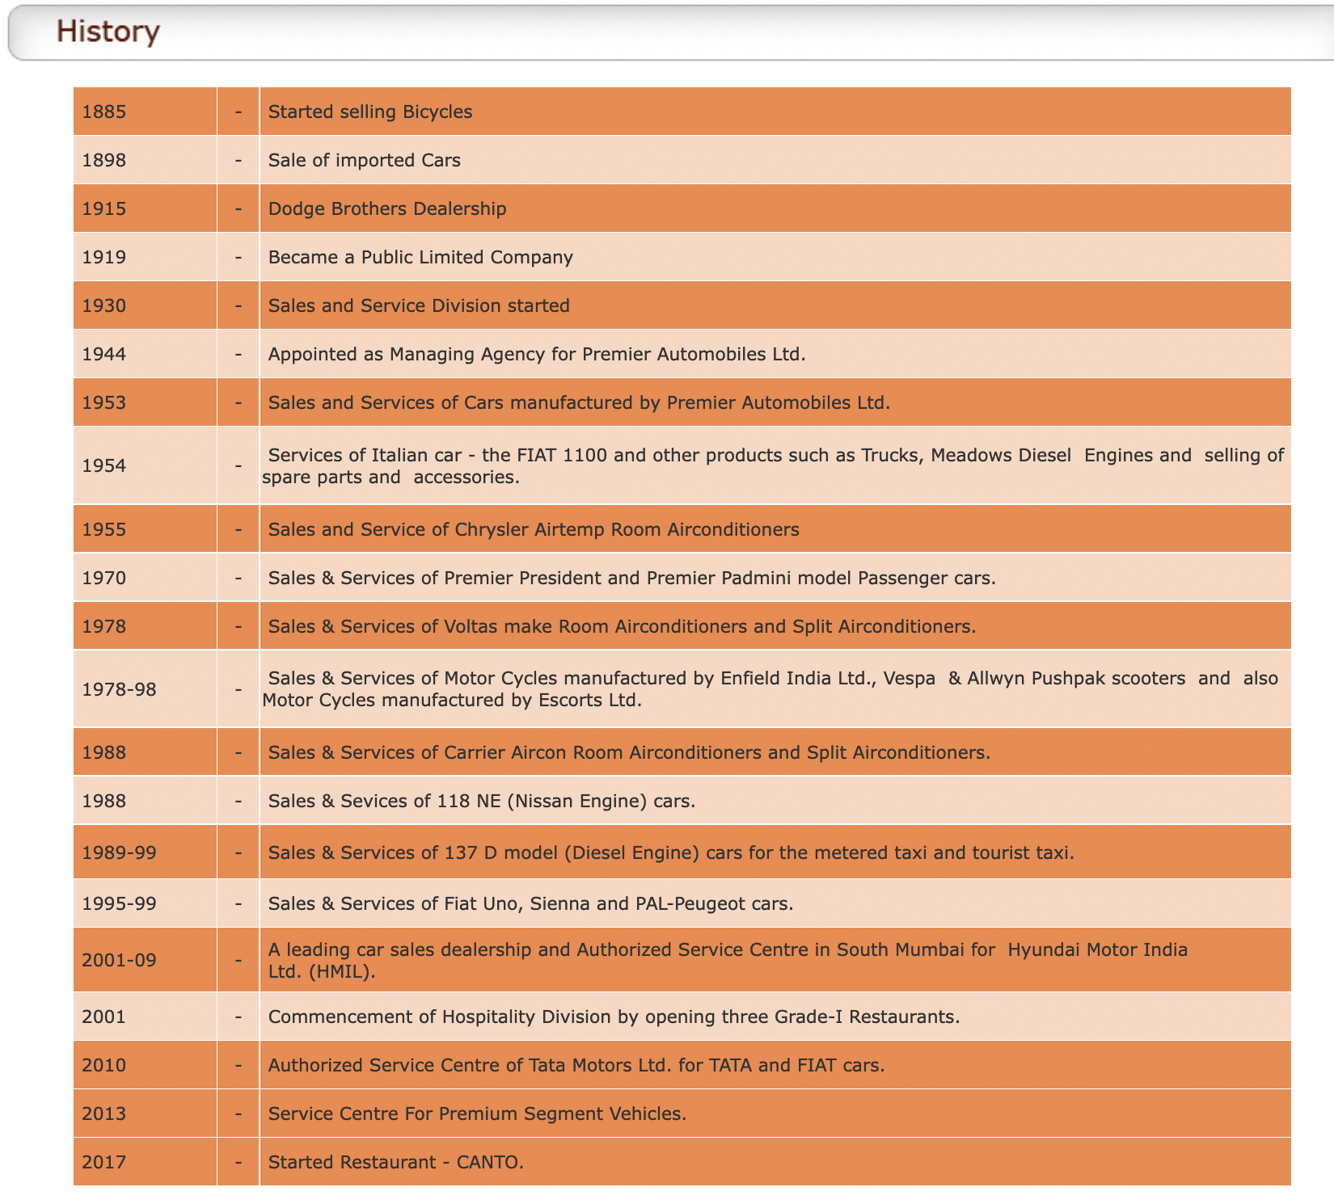Select the year 1954 cell
The width and height of the screenshot is (1334, 1204).
coord(145,465)
